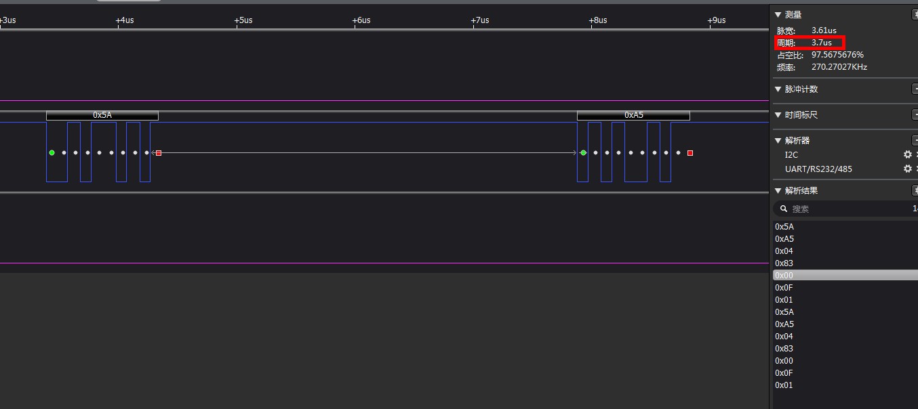Select the I2C analyzer entry

[x=792, y=155]
